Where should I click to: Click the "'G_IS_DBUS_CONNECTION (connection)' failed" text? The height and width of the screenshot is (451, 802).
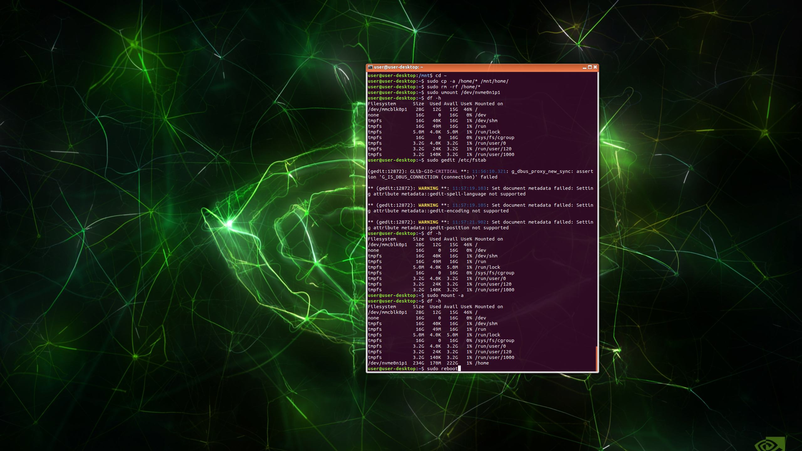pos(438,177)
